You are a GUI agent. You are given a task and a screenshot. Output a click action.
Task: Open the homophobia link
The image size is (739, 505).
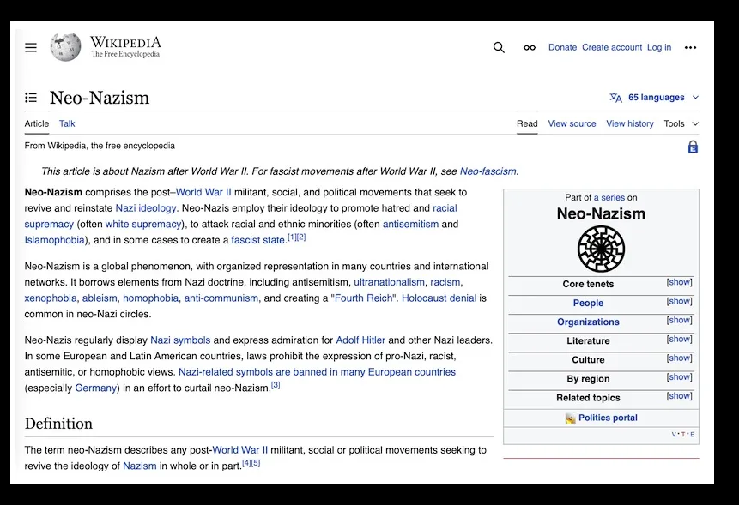(151, 298)
